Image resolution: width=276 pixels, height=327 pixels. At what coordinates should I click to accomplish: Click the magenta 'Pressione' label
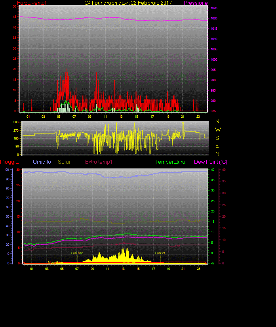(x=196, y=3)
